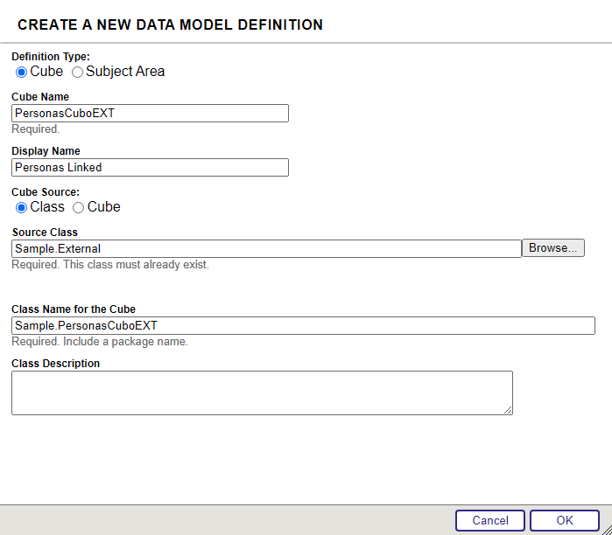Choose Cube as the cube source
The width and height of the screenshot is (612, 535).
pos(79,207)
